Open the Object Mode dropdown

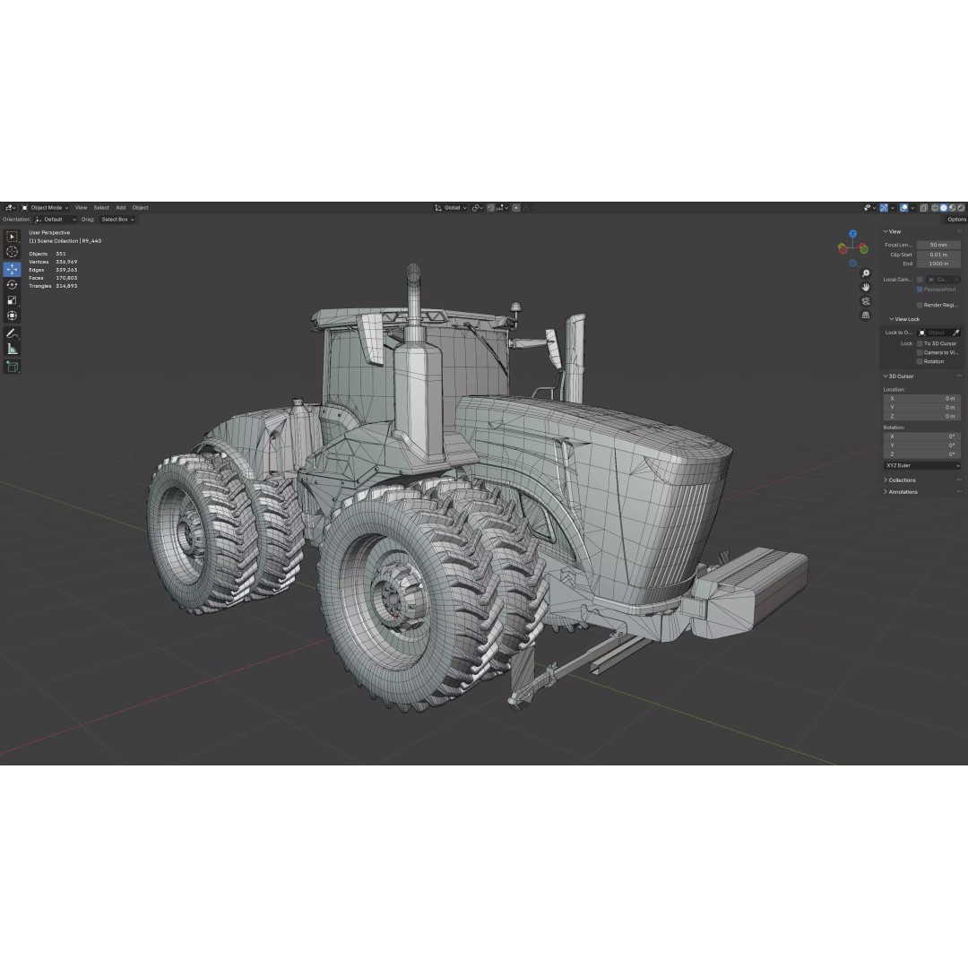(x=47, y=207)
